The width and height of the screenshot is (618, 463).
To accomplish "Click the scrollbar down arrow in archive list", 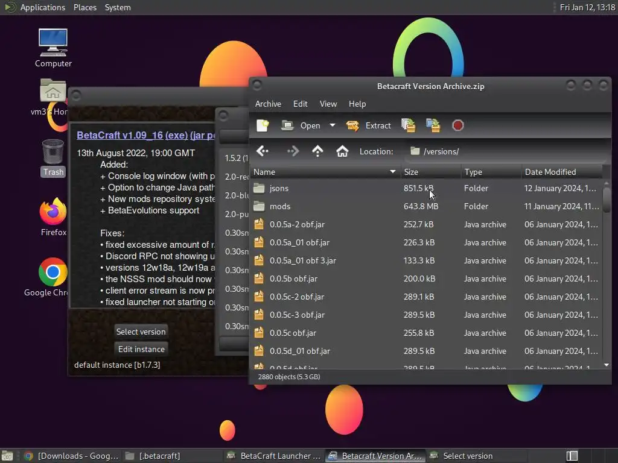I will click(607, 365).
